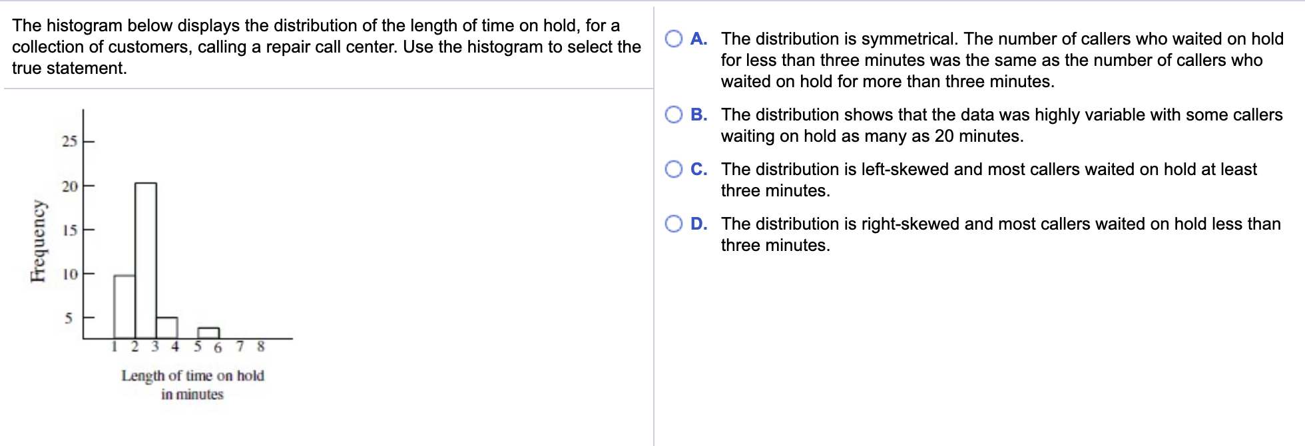Click the left-skewed answer statement text
Image resolution: width=1305 pixels, height=446 pixels.
point(989,180)
